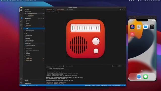The image size is (161, 91).
Task: Click the feedback icon in the status bar
Action: (x=122, y=85)
